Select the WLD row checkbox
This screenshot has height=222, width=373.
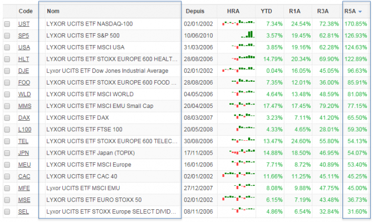[7, 95]
